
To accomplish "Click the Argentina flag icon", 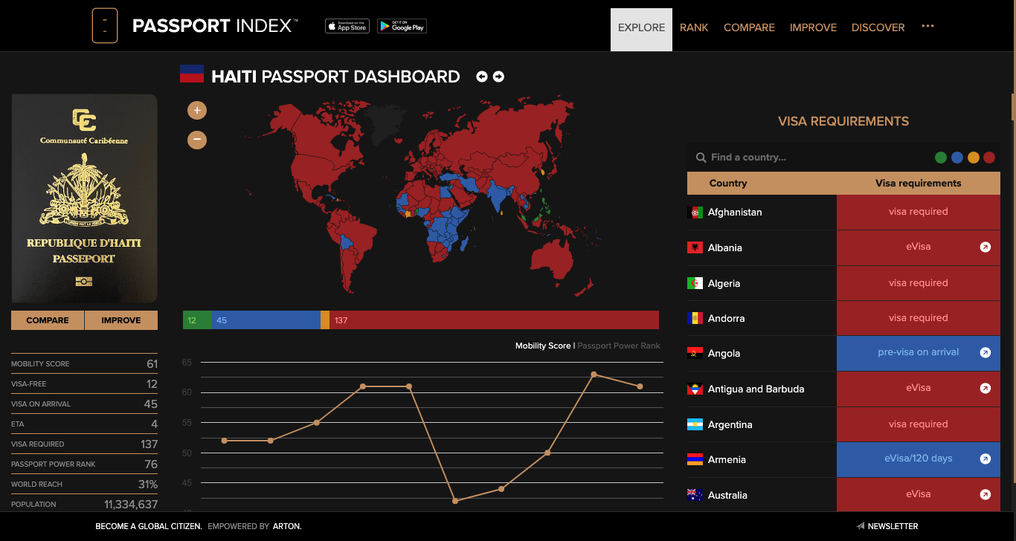I will 695,424.
